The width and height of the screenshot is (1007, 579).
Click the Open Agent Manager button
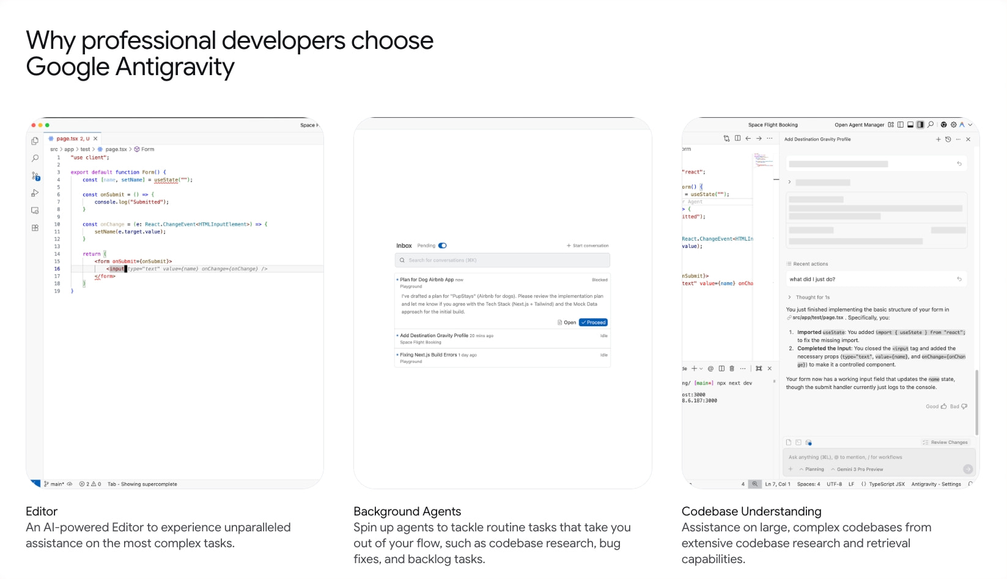(x=859, y=125)
